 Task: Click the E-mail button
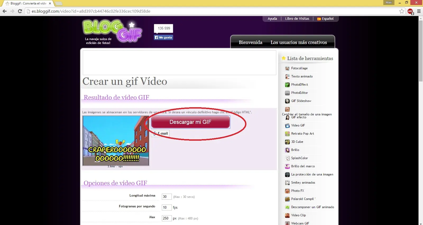tap(160, 134)
